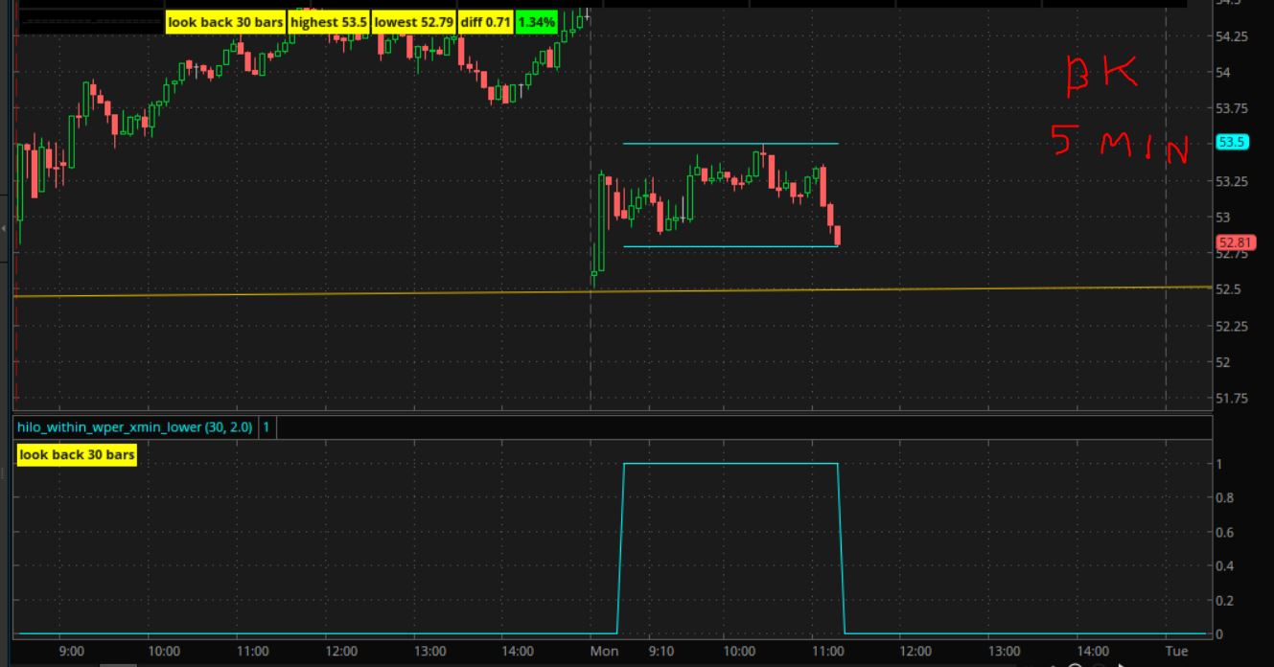Click the 'diff 0.71' label
The height and width of the screenshot is (667, 1274).
click(x=486, y=22)
